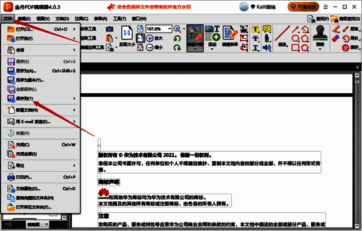The image size is (362, 231).
Task: Open the 注释(C) comments menu
Action: point(81,19)
